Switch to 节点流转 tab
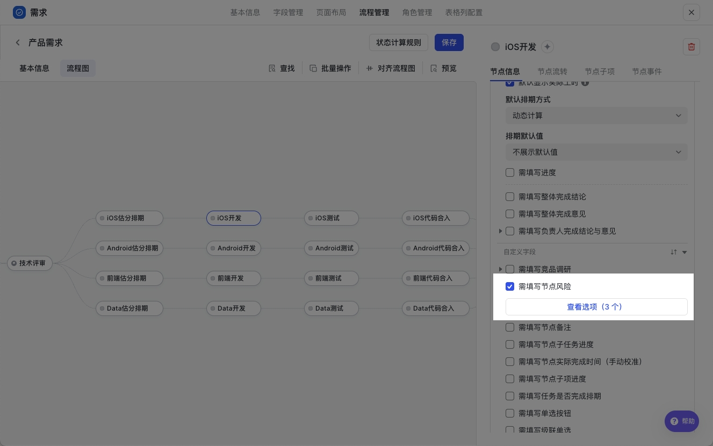 click(552, 71)
